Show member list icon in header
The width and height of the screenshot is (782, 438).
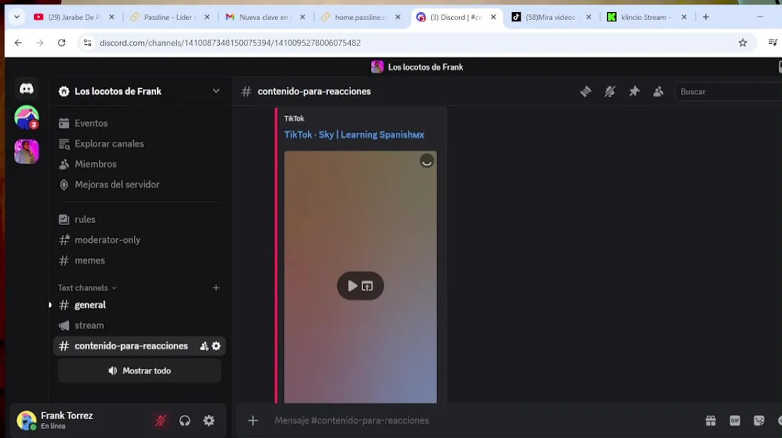point(658,91)
